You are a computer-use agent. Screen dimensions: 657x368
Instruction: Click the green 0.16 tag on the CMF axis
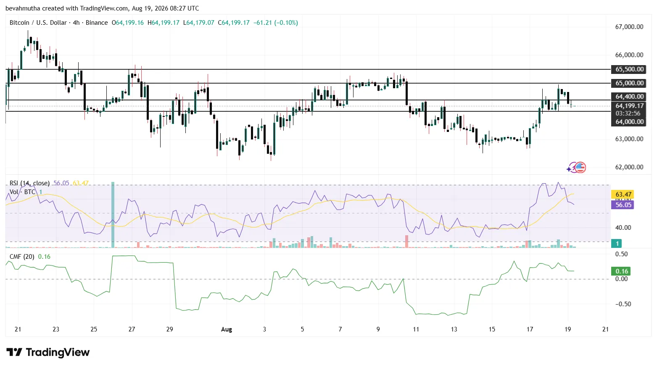click(621, 271)
